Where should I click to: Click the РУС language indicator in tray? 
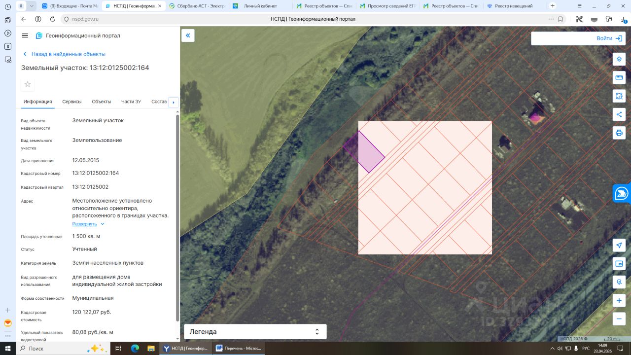(x=586, y=348)
